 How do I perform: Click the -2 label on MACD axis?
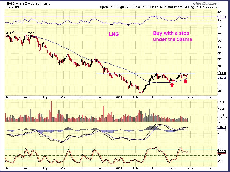(219, 137)
